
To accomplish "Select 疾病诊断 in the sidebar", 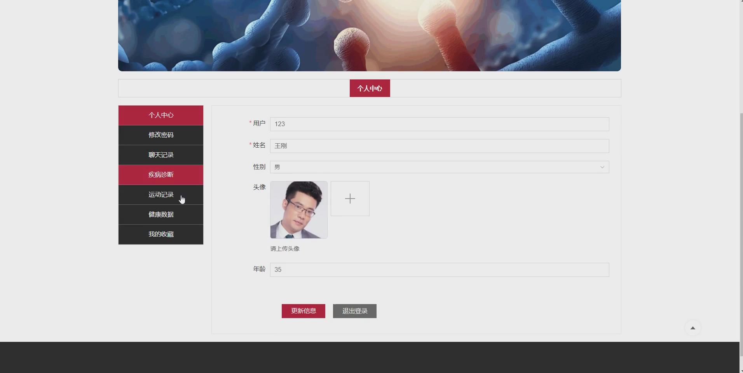I will 161,175.
